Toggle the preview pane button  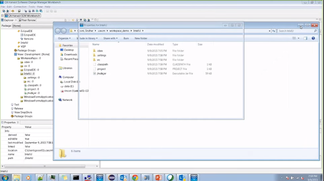pyautogui.click(x=305, y=38)
